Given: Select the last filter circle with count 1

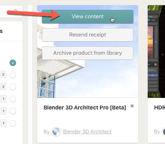Looking at the screenshot, I should click(x=13, y=123).
